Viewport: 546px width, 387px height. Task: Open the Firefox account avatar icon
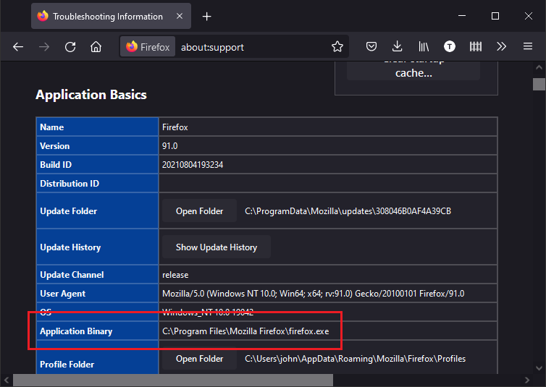pyautogui.click(x=450, y=47)
